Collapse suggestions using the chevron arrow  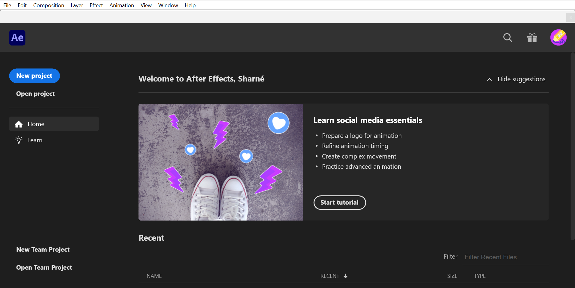tap(489, 79)
